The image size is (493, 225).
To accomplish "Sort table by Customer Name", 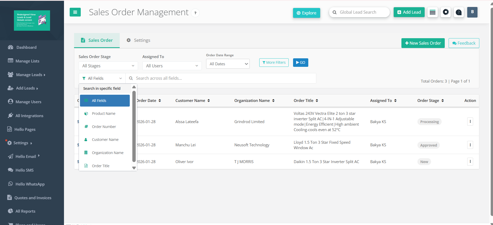I will (x=193, y=101).
